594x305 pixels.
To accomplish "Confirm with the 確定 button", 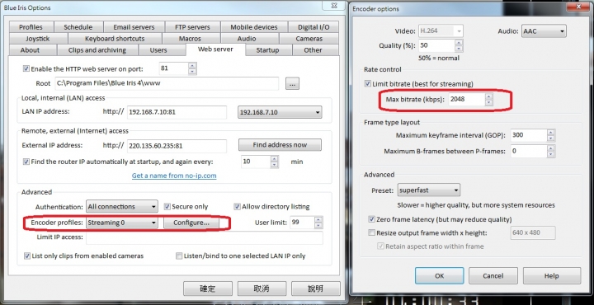I will (x=208, y=289).
